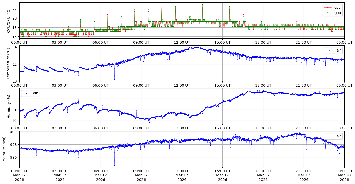Click the Humidity (%) y-axis label
Screen dimensions: 355x184
point(8,106)
